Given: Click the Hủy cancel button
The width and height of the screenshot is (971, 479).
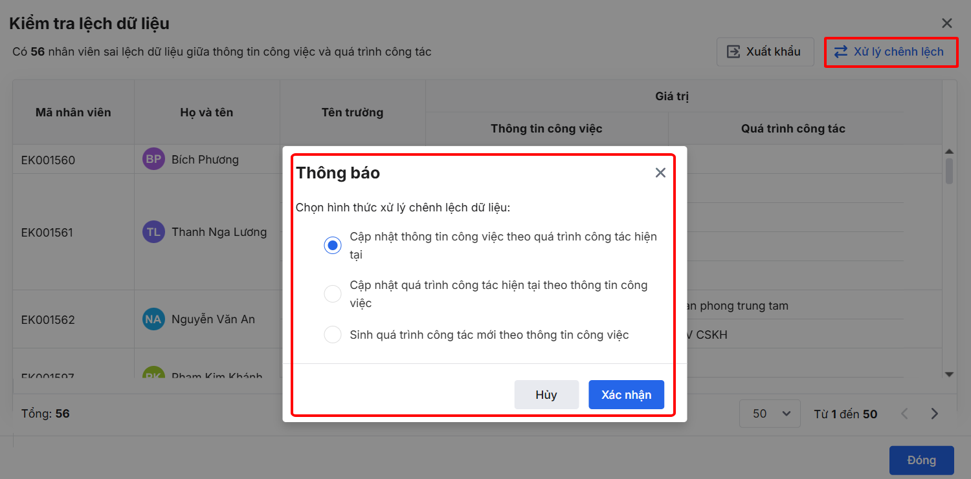Looking at the screenshot, I should click(546, 395).
